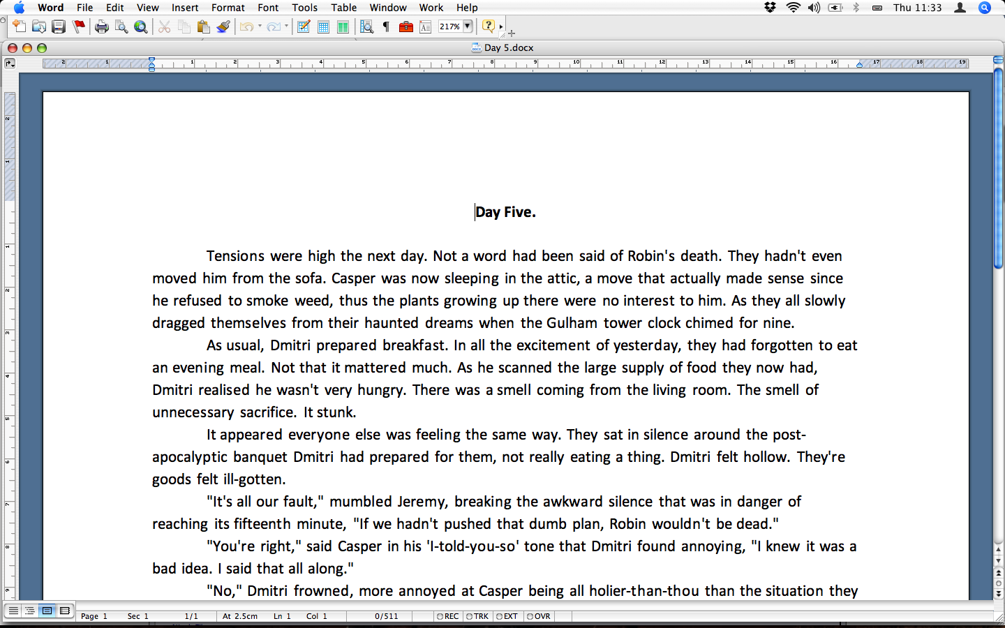Open the Window menu
The width and height of the screenshot is (1005, 628).
388,8
